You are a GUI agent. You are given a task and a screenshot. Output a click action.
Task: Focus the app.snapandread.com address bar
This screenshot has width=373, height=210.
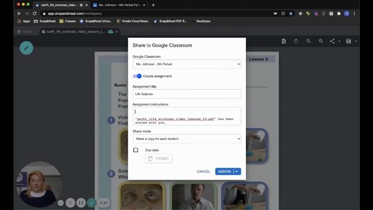point(157,13)
